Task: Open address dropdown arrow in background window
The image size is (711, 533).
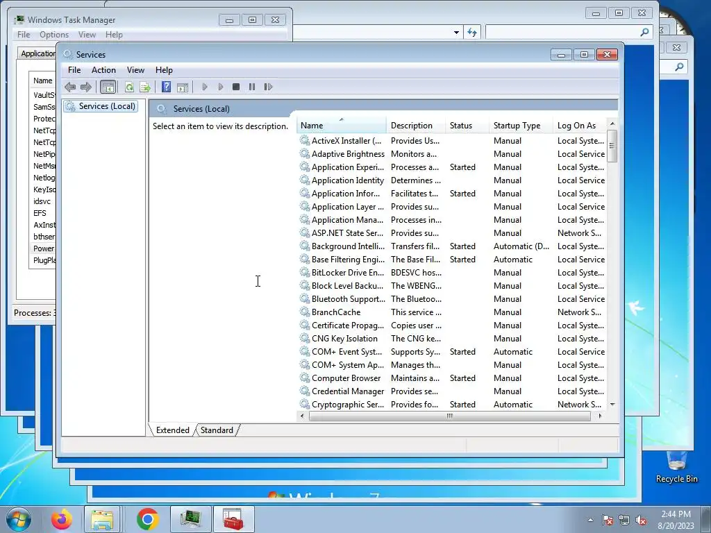Action: [x=456, y=33]
